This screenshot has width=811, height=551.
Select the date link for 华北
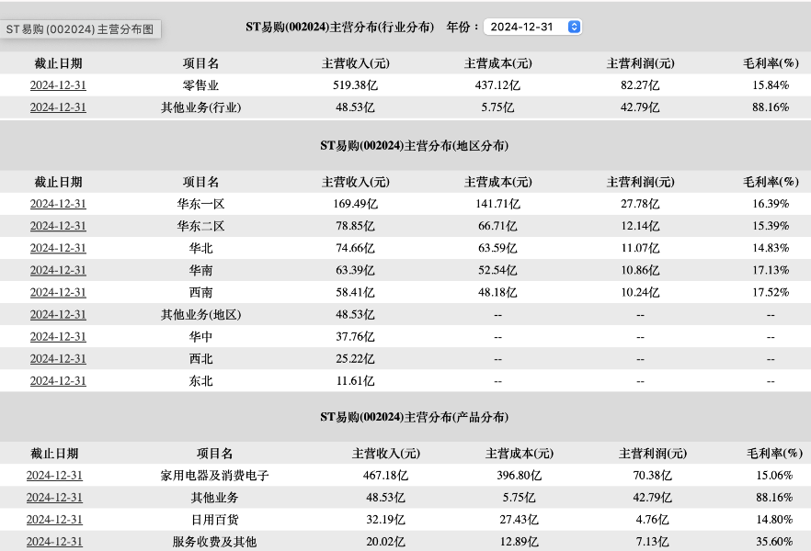pos(58,248)
